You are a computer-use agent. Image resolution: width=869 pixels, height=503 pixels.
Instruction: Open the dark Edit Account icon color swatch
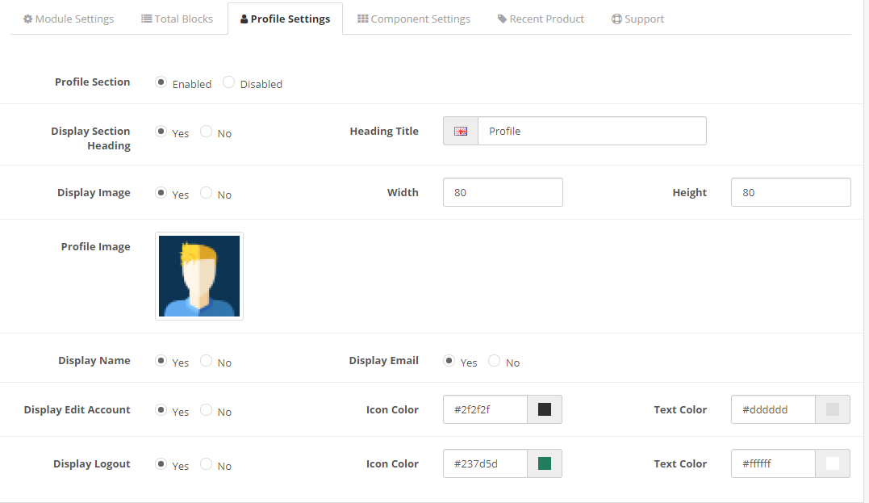(545, 409)
